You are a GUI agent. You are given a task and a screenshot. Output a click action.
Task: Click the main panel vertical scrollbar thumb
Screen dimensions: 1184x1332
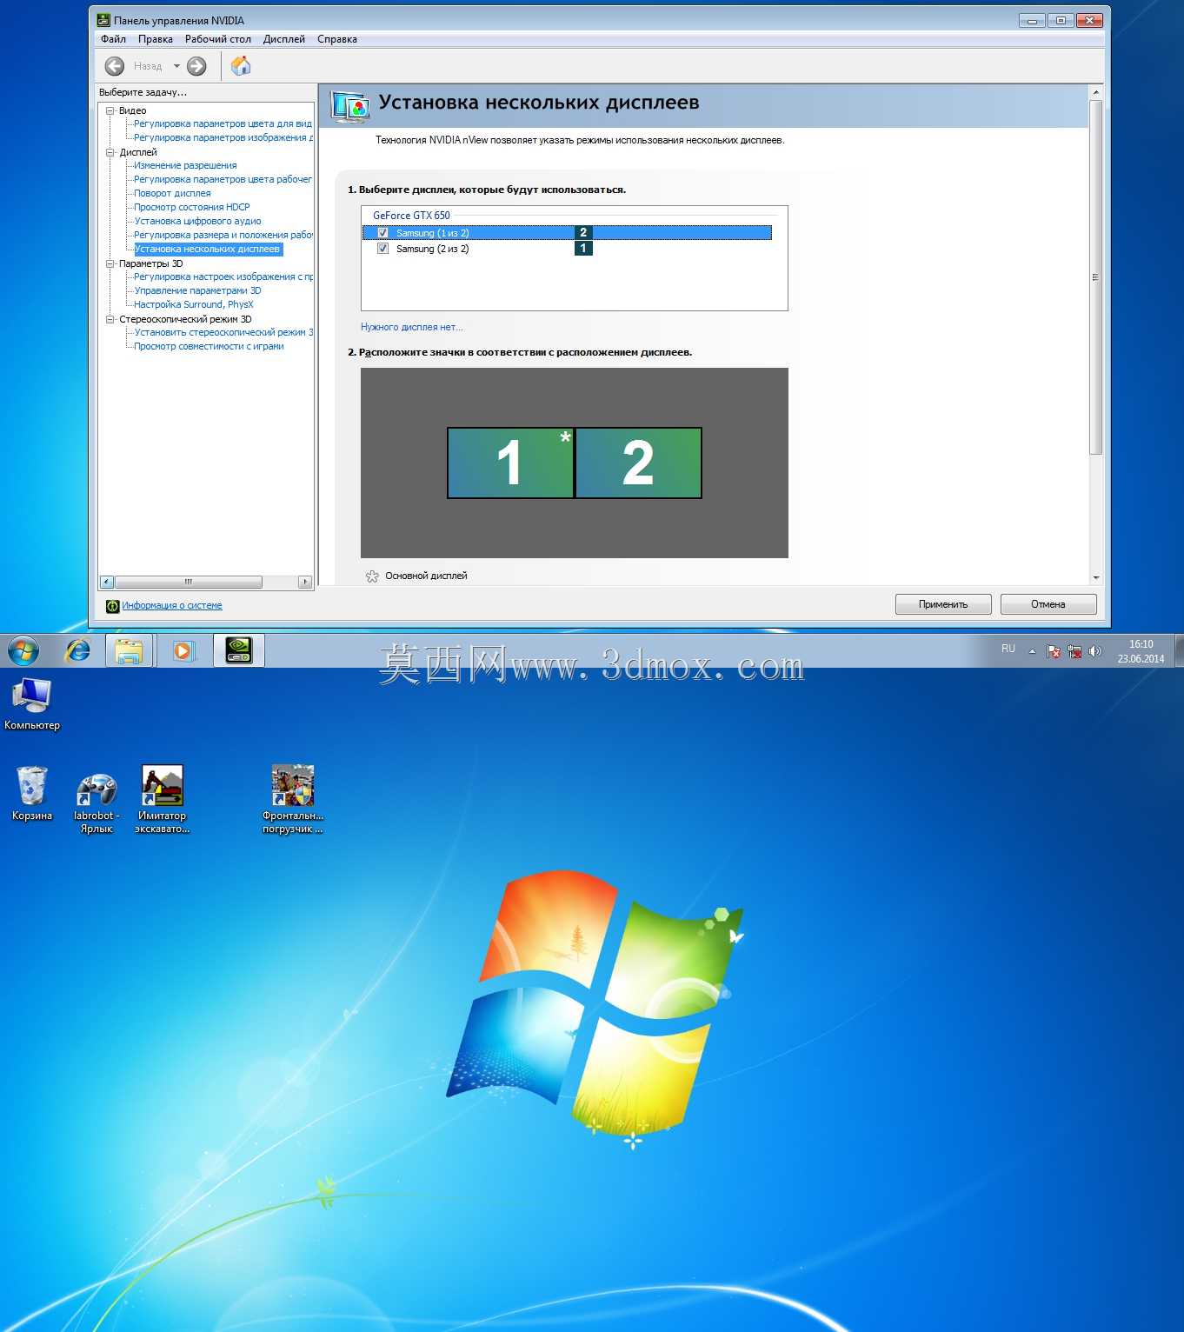pos(1095,276)
